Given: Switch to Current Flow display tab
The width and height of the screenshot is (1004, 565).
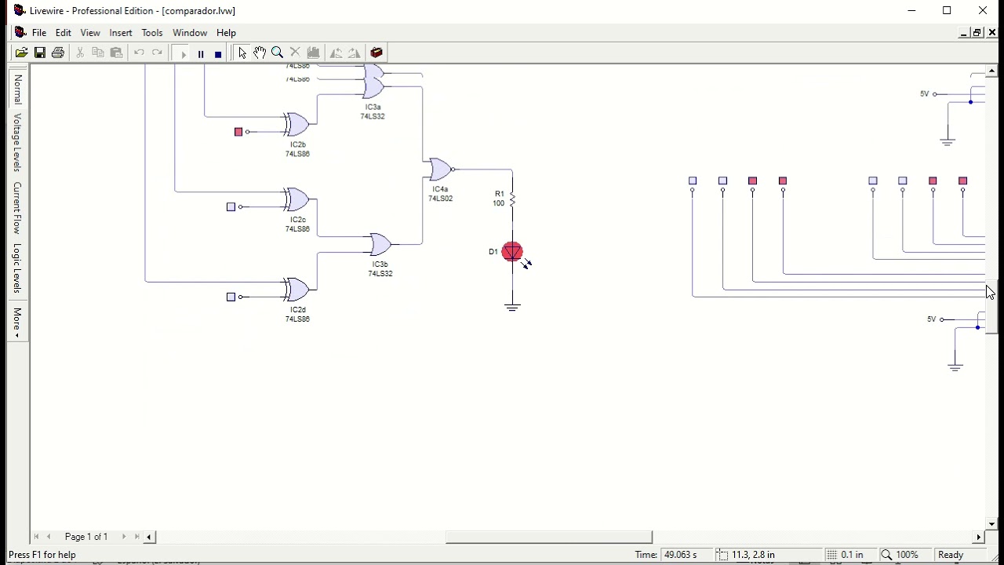Looking at the screenshot, I should point(17,208).
